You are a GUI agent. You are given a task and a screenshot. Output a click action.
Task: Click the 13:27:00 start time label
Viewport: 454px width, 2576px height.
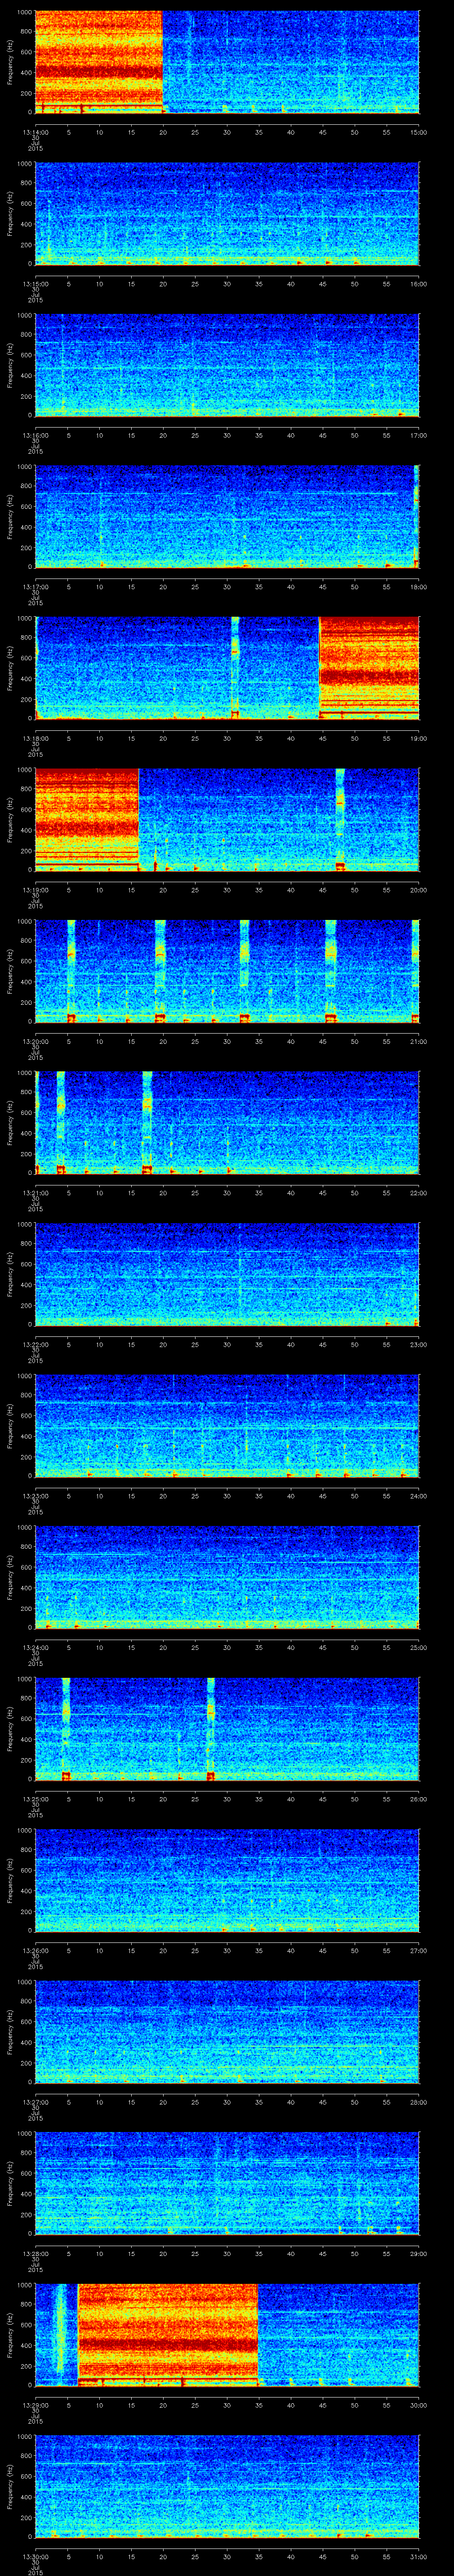point(35,2101)
